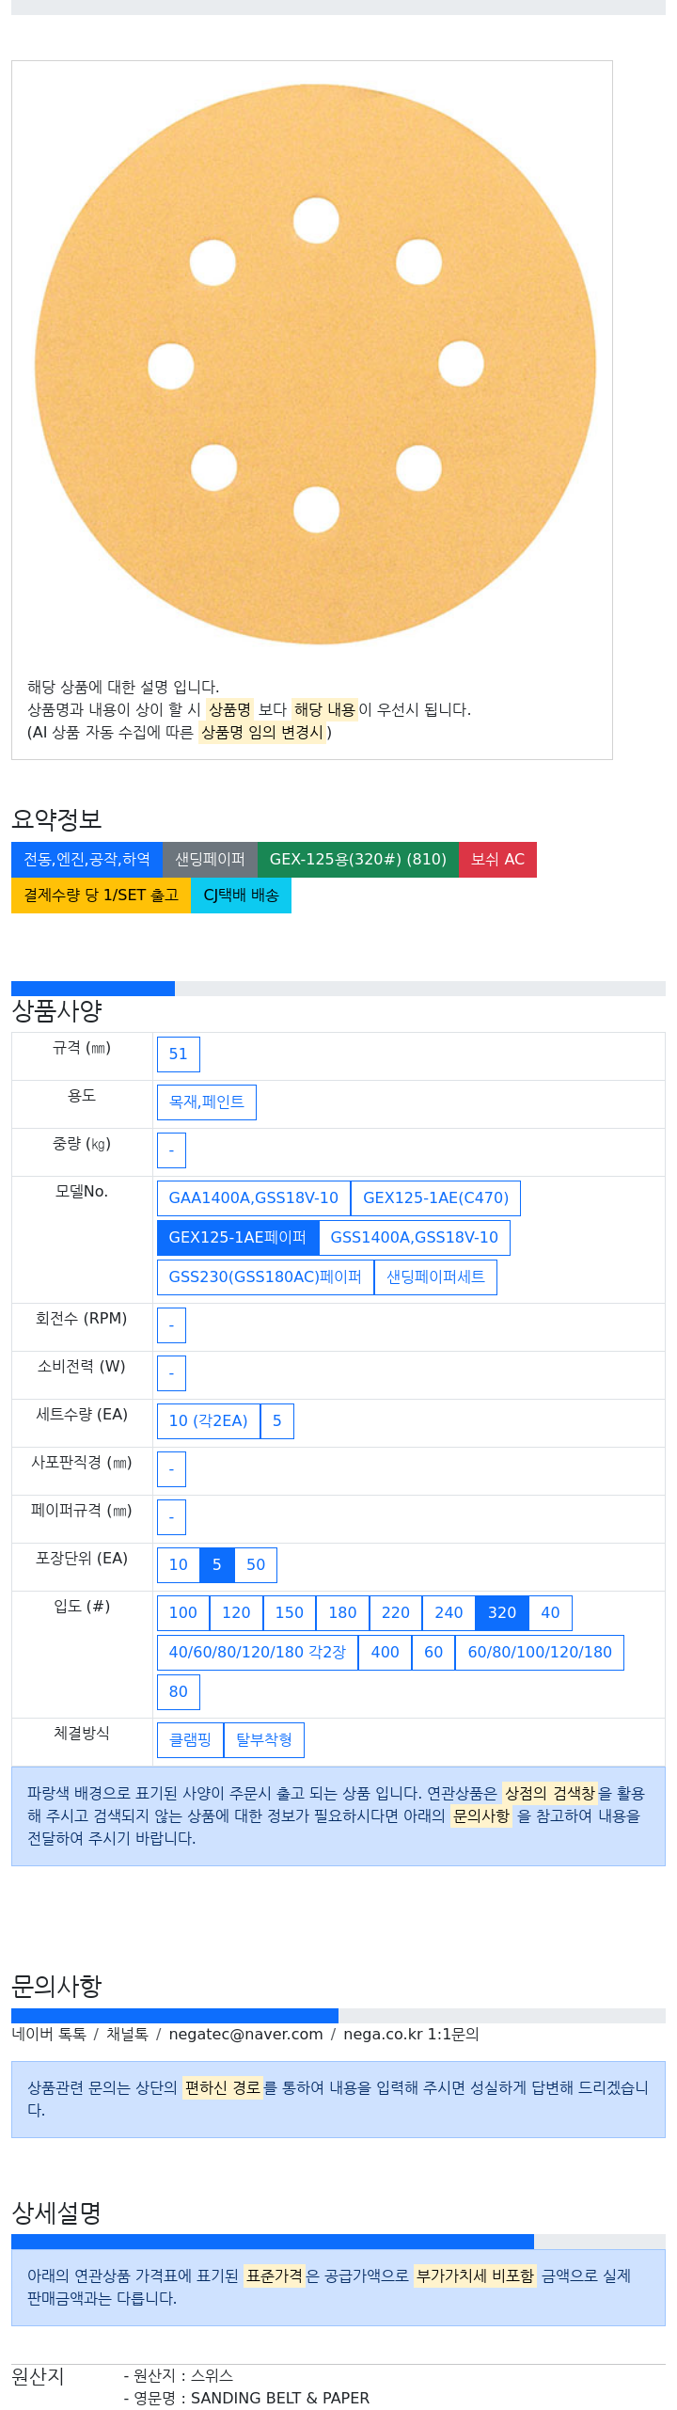
Task: Select the 보쉬 AC red brand tag
Action: tap(497, 860)
